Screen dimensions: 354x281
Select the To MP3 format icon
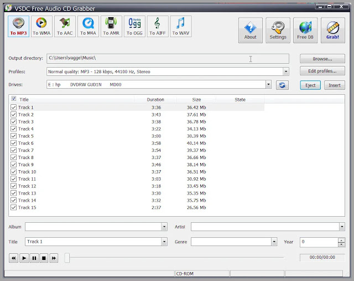18,26
